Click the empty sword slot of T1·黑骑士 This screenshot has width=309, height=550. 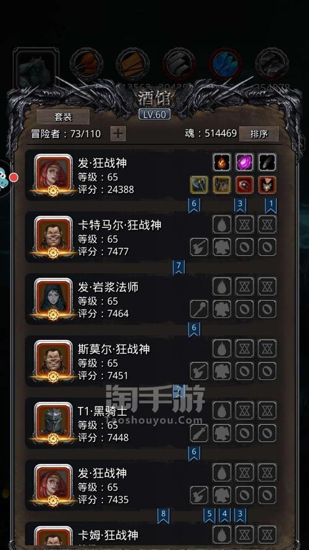(199, 433)
